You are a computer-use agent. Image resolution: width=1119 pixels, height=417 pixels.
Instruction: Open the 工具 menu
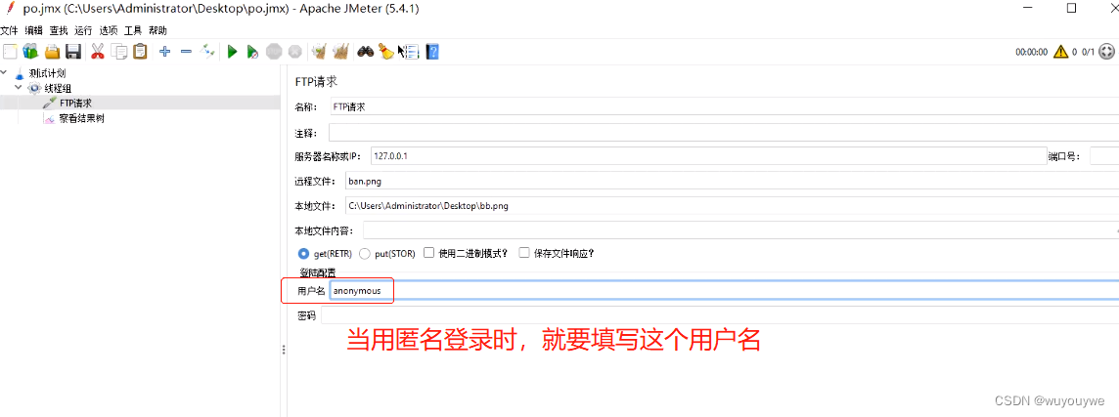pyautogui.click(x=133, y=30)
